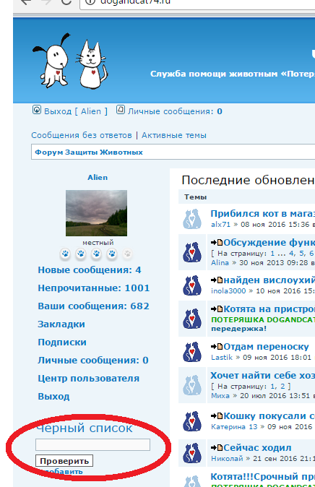This screenshot has width=315, height=487.
Task: Click the dog and cat site logo
Action: click(x=70, y=61)
